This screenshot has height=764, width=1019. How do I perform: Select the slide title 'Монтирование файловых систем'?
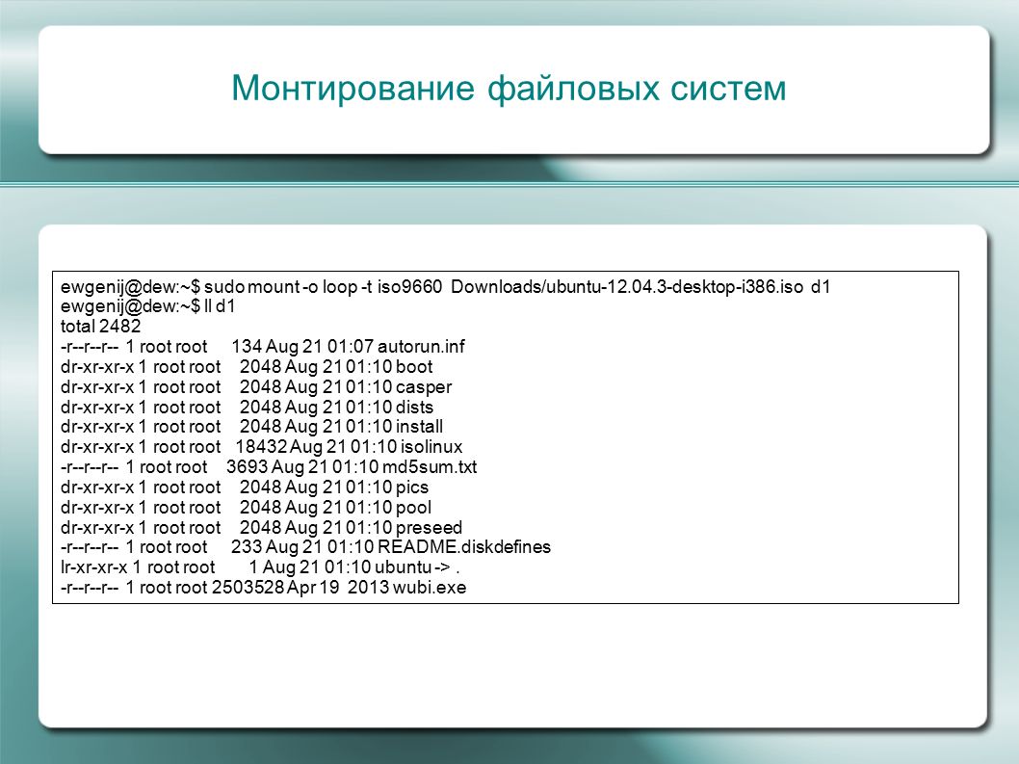pyautogui.click(x=509, y=88)
